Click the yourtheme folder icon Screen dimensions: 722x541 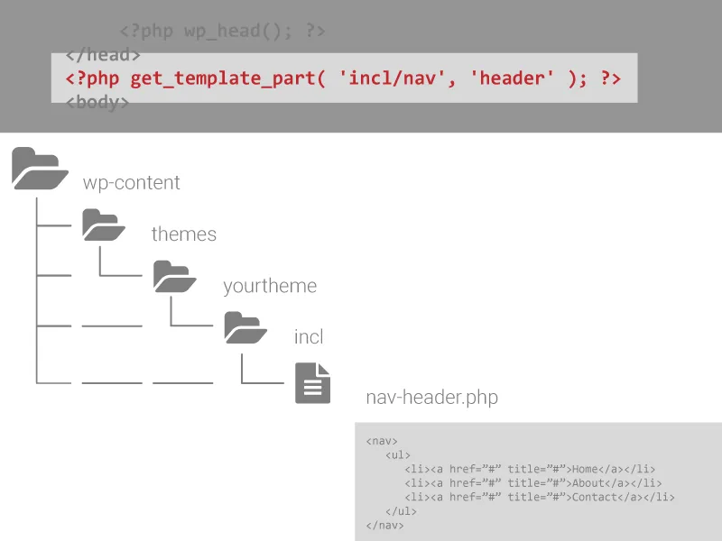175,277
